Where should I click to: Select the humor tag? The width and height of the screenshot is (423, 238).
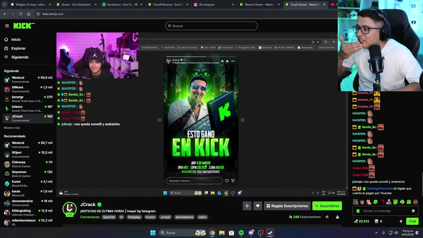click(150, 217)
